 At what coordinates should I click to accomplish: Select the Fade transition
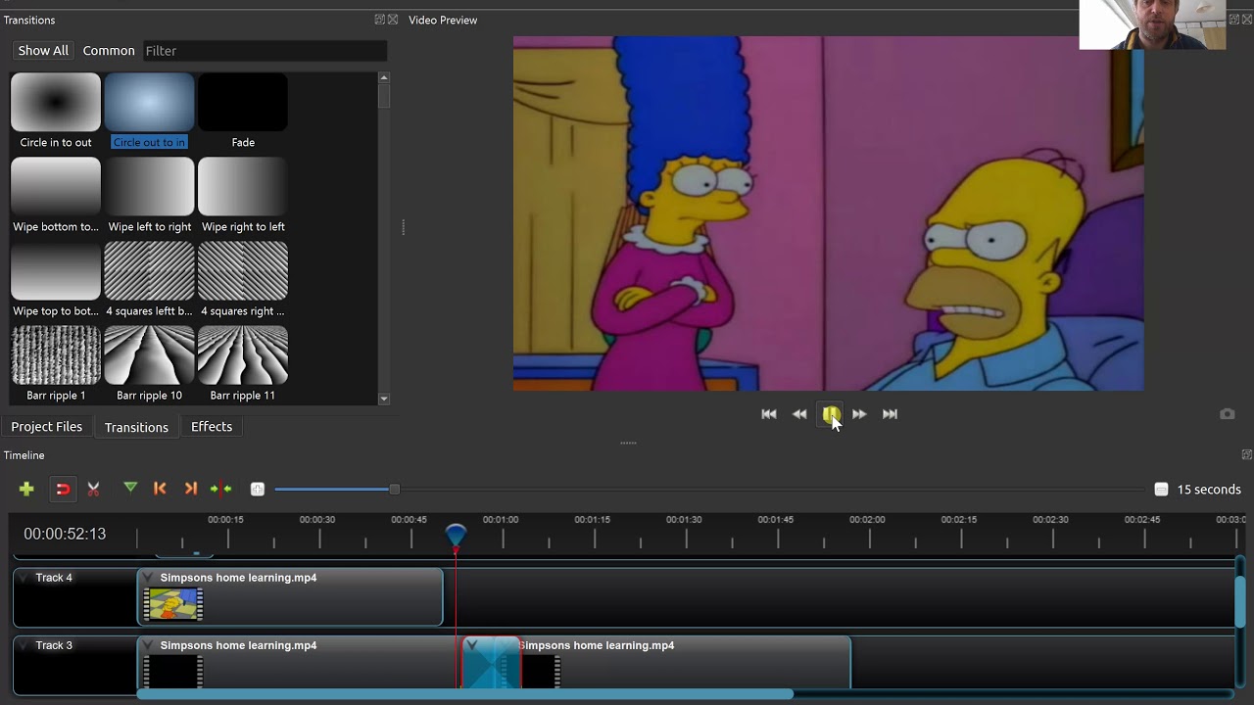tap(243, 111)
